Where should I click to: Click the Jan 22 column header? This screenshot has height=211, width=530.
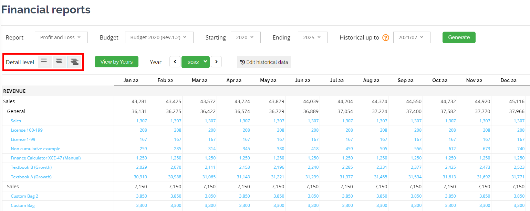tap(131, 80)
